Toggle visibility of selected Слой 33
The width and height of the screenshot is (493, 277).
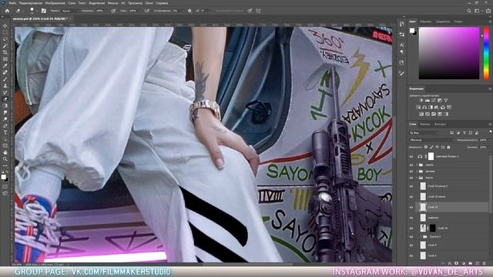[411, 207]
